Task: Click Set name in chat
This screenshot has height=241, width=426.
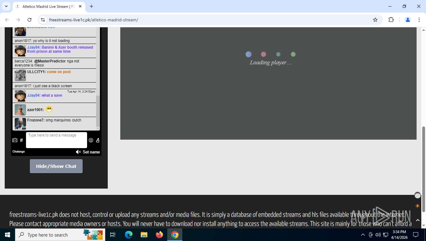Action: click(91, 152)
